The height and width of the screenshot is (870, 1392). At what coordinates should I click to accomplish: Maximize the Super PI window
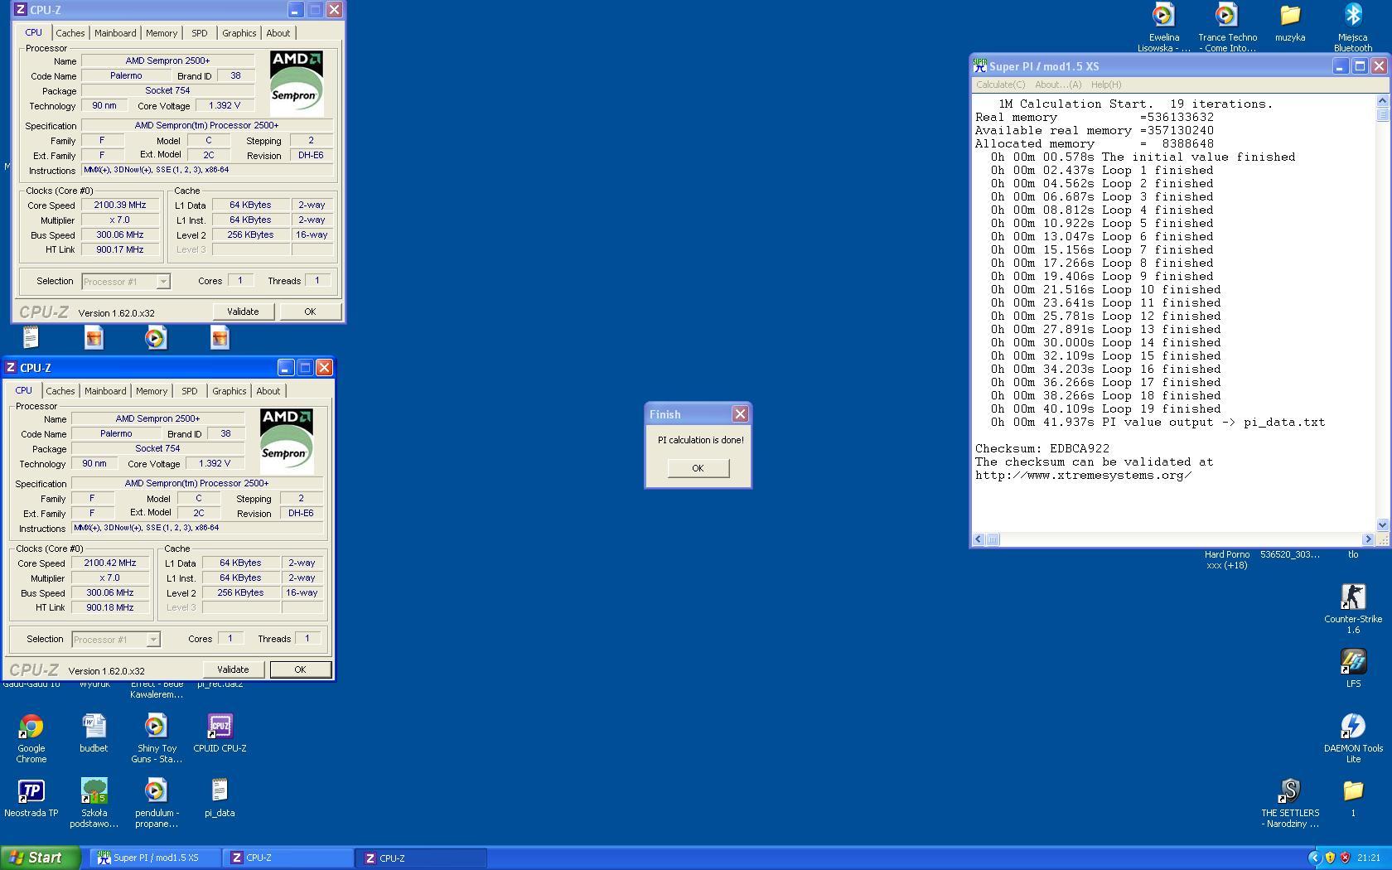point(1360,66)
